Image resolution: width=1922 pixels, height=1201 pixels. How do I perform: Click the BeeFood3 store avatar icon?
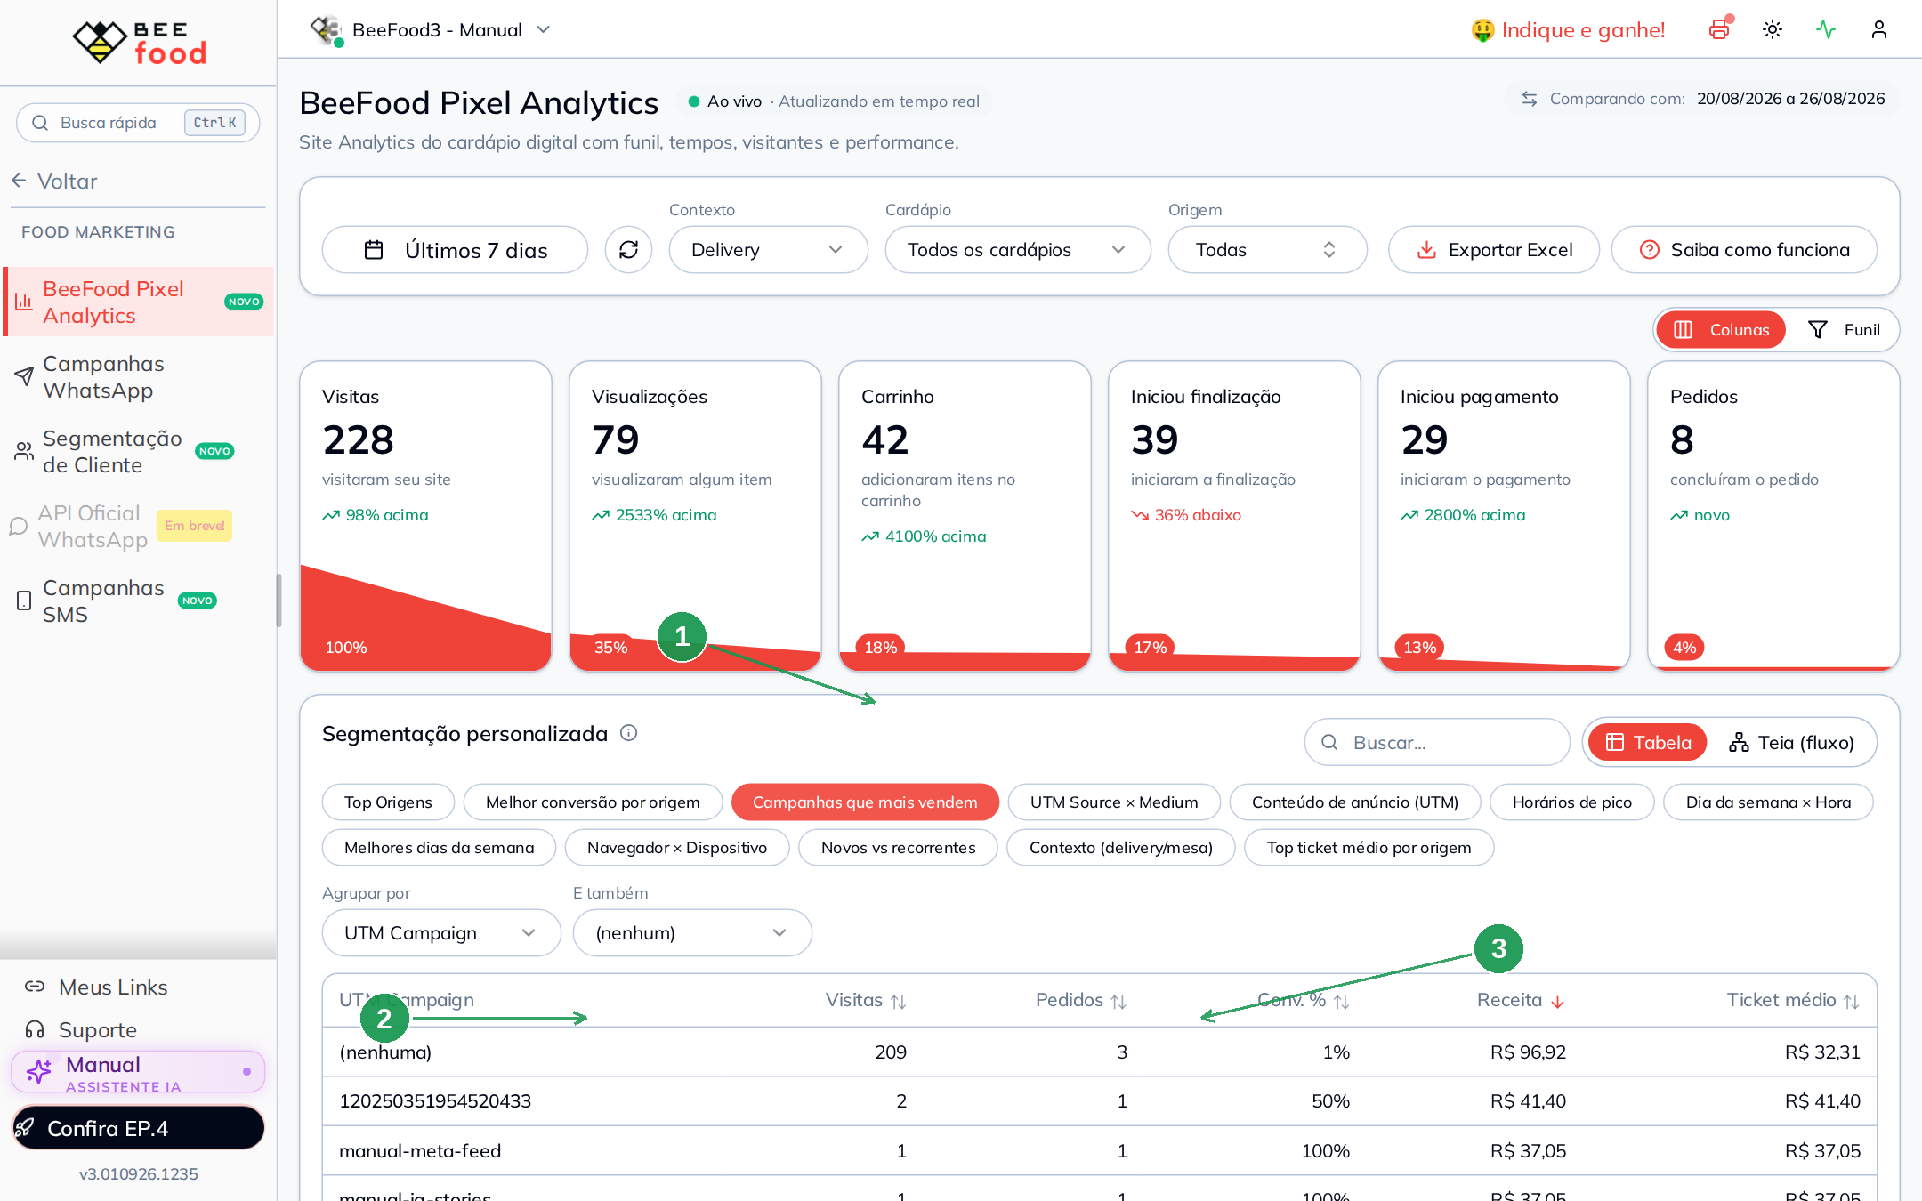tap(327, 29)
